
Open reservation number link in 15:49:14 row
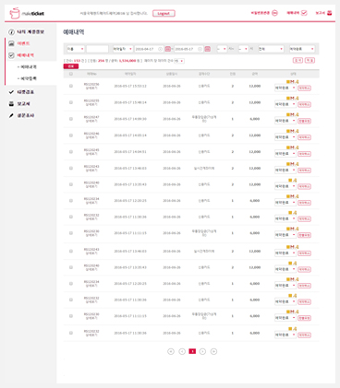(x=91, y=100)
